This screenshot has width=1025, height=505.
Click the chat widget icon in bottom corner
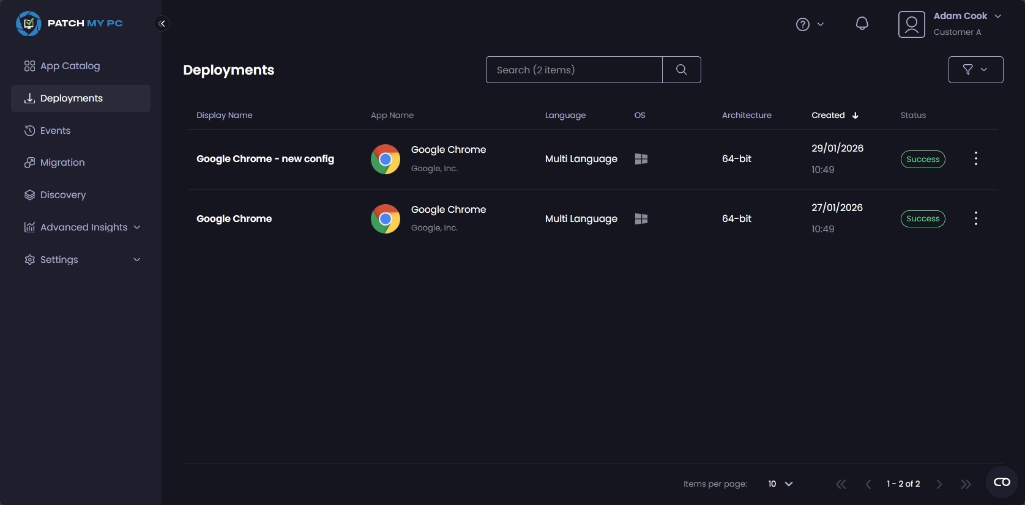[x=1002, y=482]
